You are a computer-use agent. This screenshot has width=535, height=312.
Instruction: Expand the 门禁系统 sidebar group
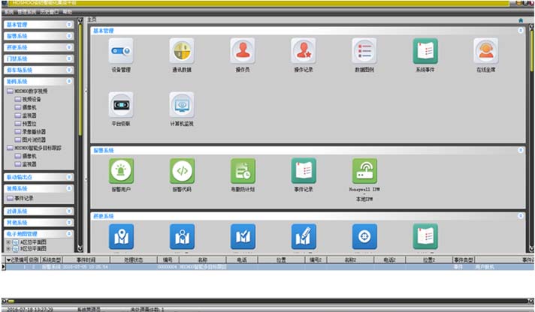[69, 58]
